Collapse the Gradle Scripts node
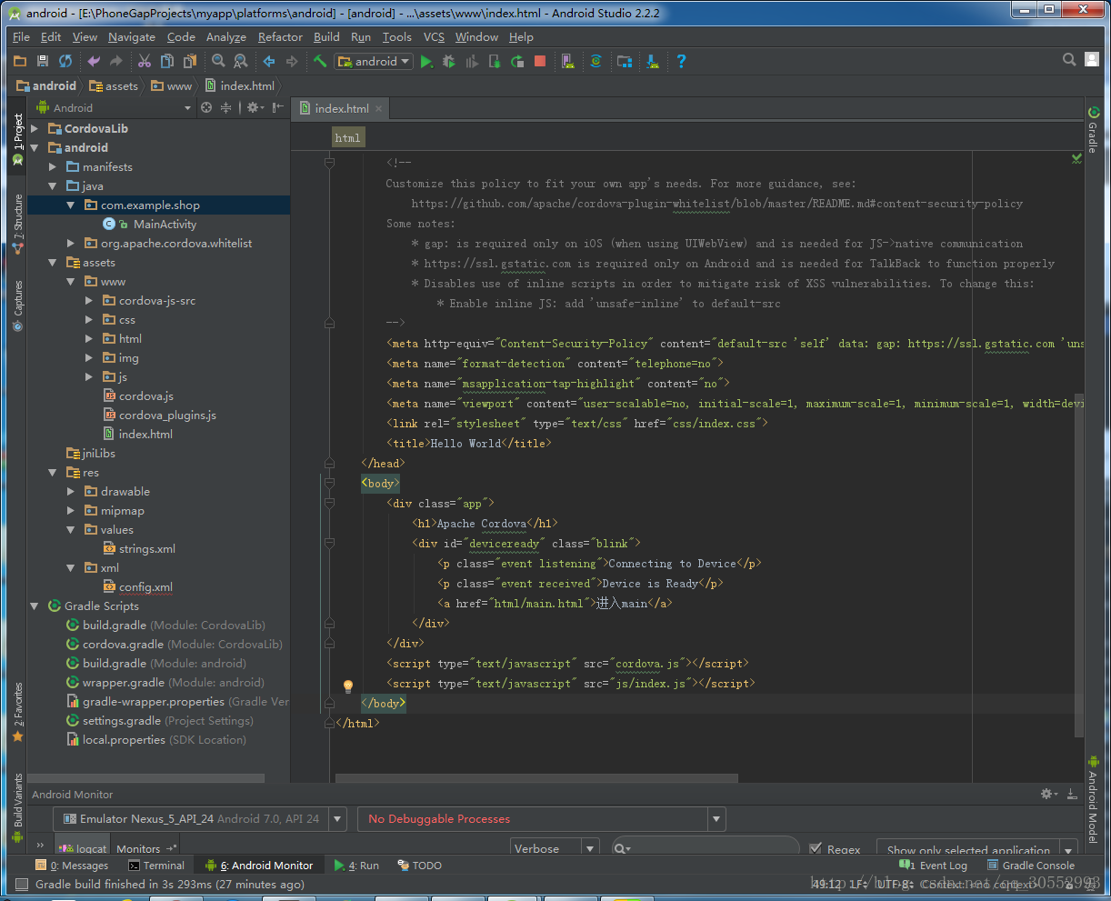 [35, 606]
